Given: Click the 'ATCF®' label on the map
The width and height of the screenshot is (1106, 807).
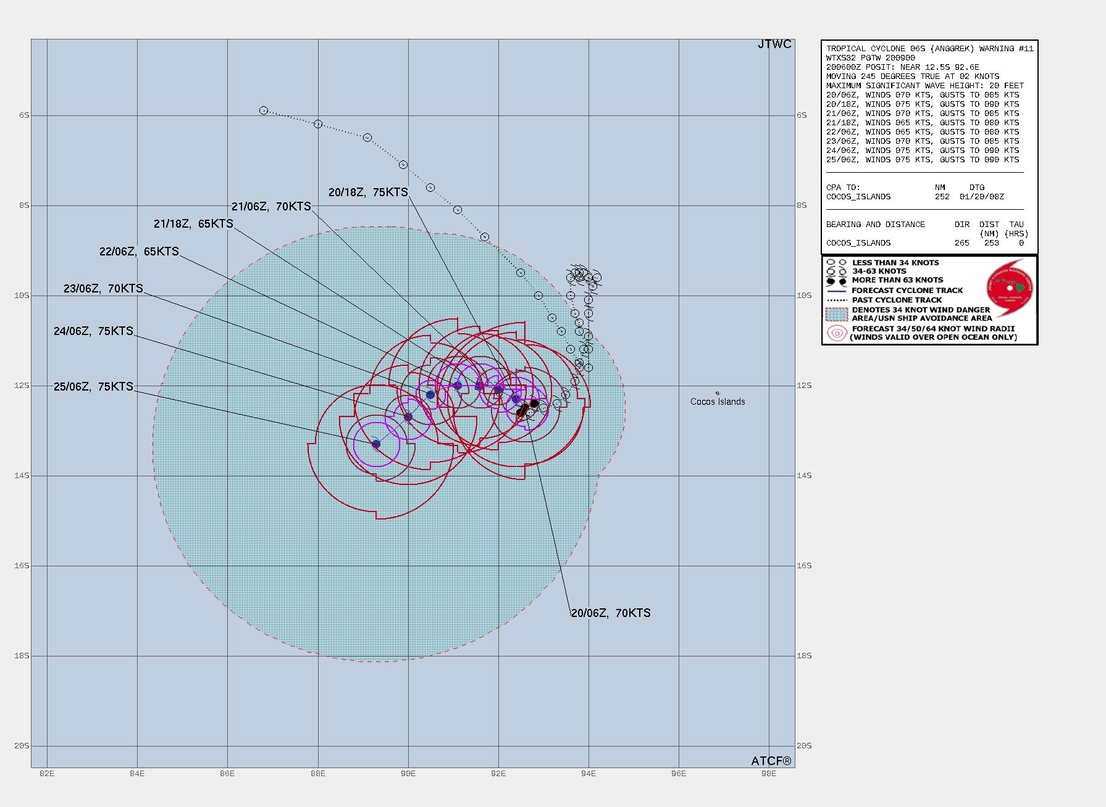Looking at the screenshot, I should [x=771, y=761].
